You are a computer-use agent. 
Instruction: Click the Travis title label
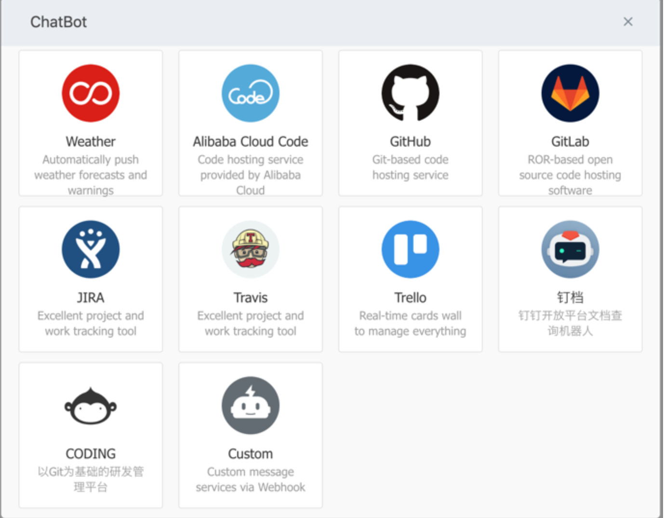251,298
